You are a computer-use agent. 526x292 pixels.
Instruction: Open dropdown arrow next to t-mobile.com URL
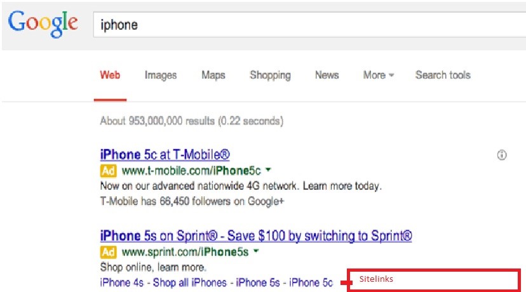click(x=269, y=170)
